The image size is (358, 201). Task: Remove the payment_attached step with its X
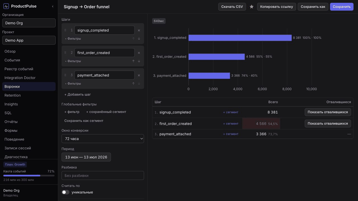(x=139, y=75)
